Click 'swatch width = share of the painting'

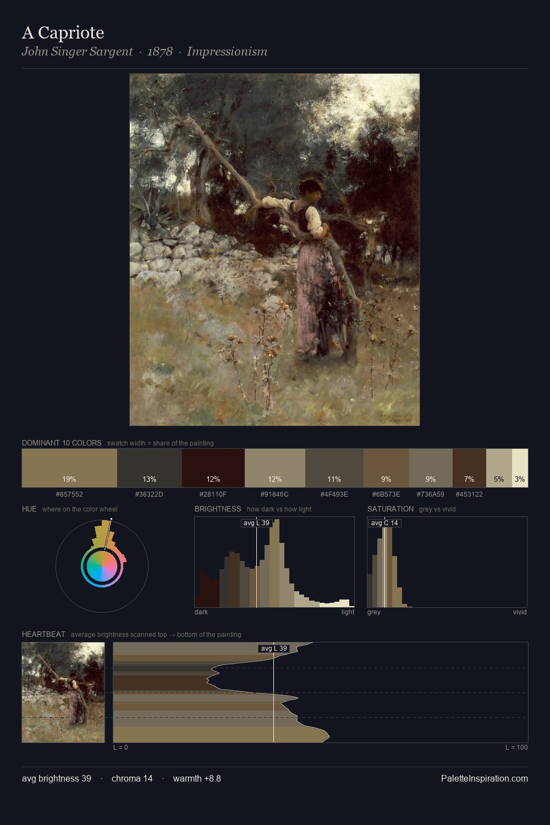click(x=161, y=443)
